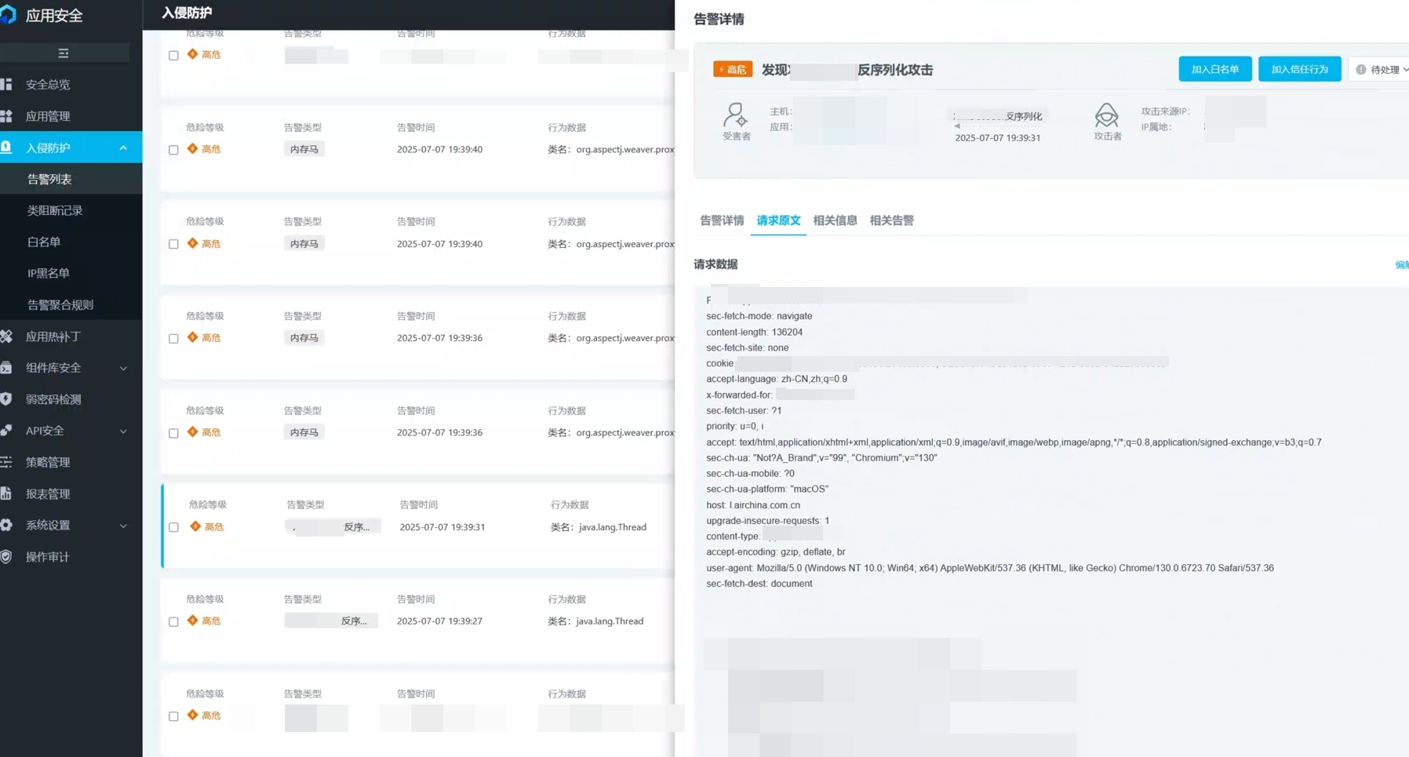The width and height of the screenshot is (1409, 757).
Task: Click the API安全 icon
Action: coord(6,431)
